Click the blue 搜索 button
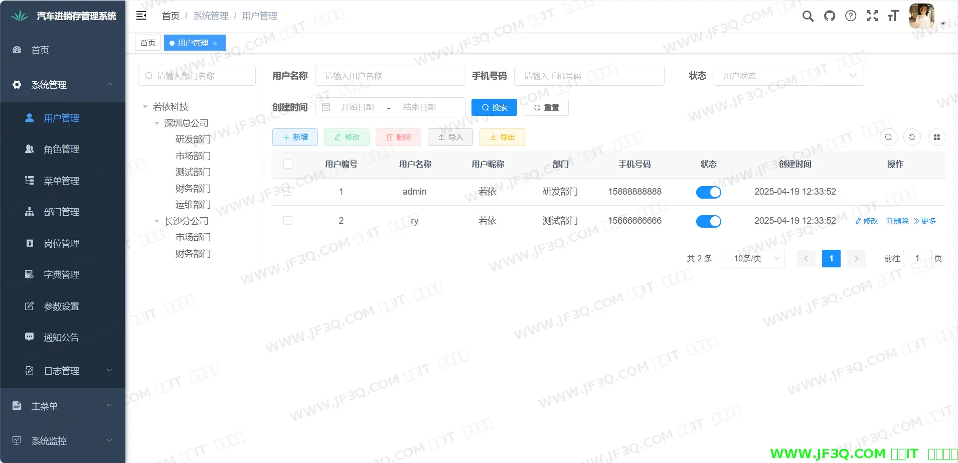The height and width of the screenshot is (463, 958). point(494,107)
